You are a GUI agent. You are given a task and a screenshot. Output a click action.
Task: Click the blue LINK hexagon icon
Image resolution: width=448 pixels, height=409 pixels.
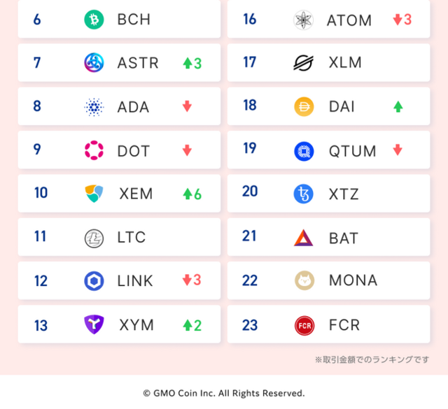point(94,281)
